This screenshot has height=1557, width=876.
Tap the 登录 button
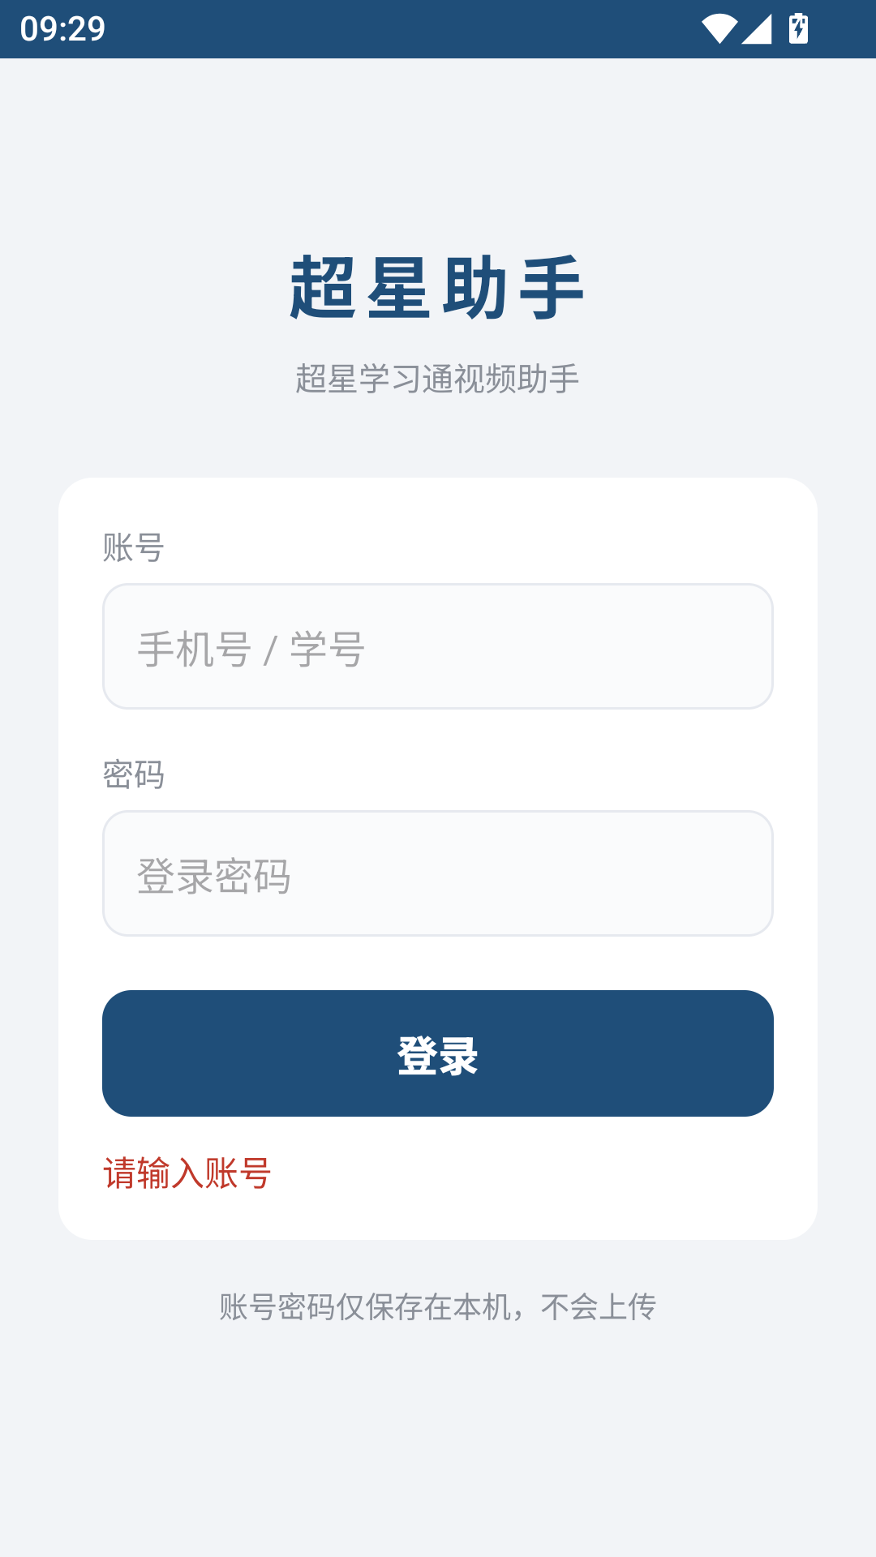[438, 1053]
